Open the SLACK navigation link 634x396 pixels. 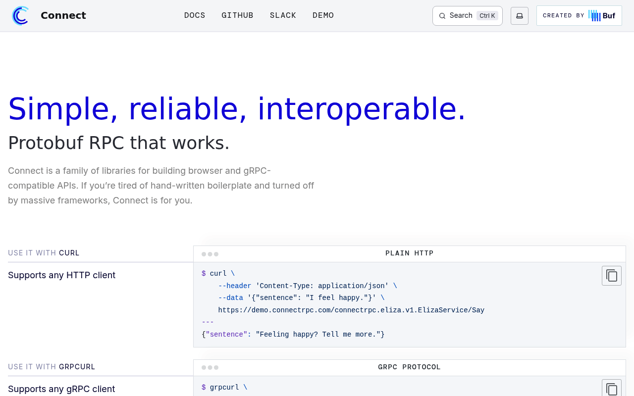tap(283, 15)
